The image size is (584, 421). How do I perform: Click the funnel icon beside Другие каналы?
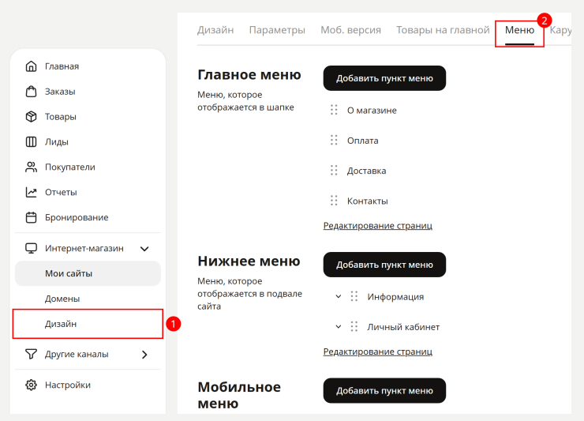pyautogui.click(x=31, y=354)
